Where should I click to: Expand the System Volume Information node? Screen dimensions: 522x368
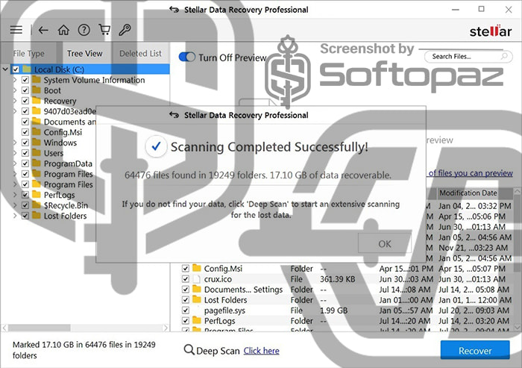15,80
